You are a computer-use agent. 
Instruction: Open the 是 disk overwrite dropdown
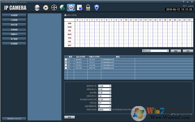coord(104,106)
